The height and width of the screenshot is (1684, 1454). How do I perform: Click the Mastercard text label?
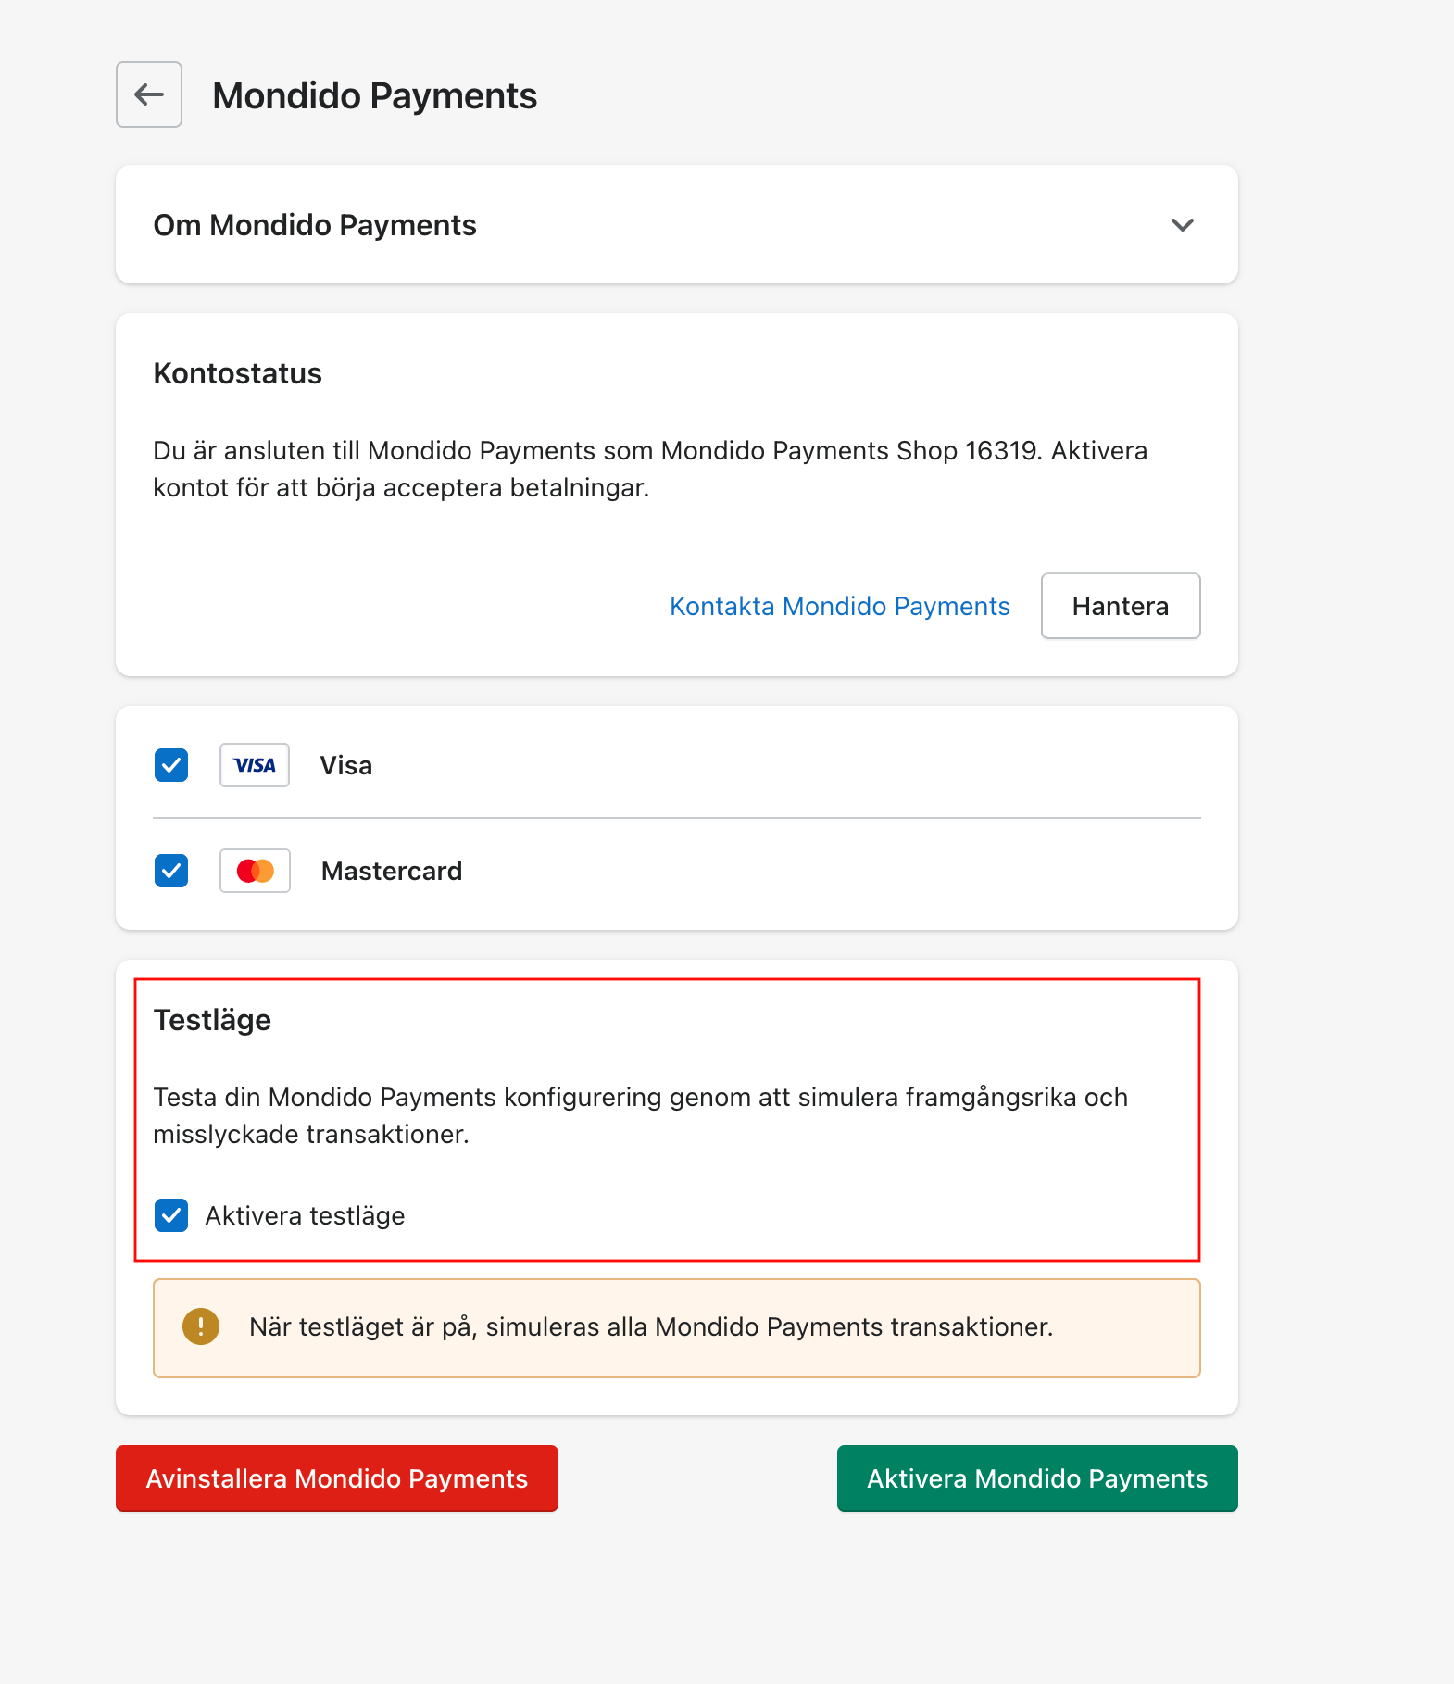[x=392, y=871]
